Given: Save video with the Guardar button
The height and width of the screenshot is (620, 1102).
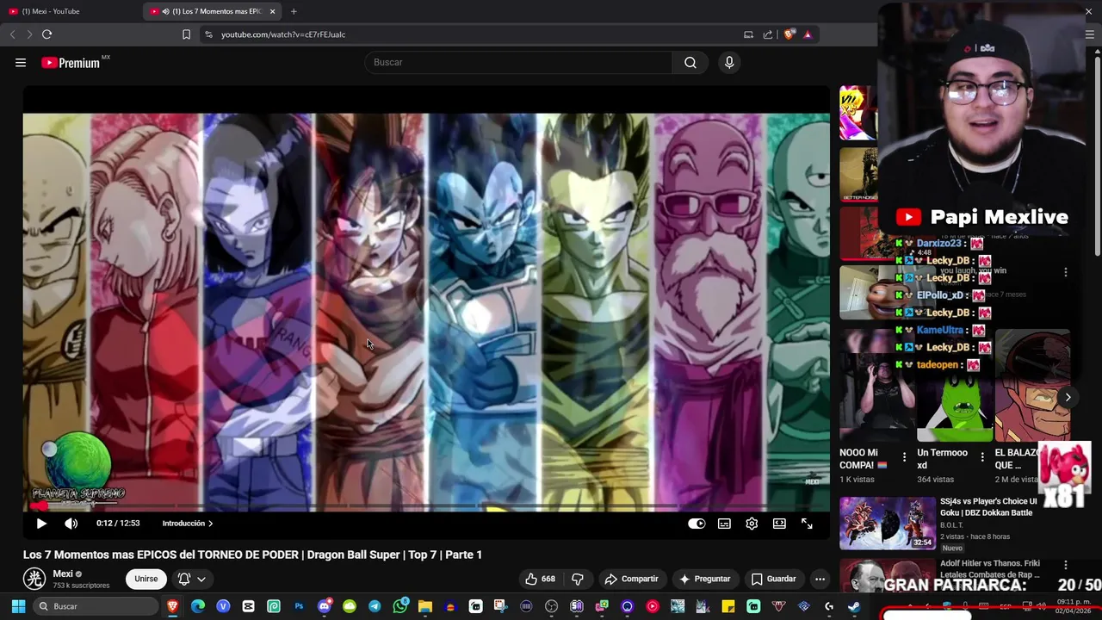Looking at the screenshot, I should pyautogui.click(x=773, y=579).
